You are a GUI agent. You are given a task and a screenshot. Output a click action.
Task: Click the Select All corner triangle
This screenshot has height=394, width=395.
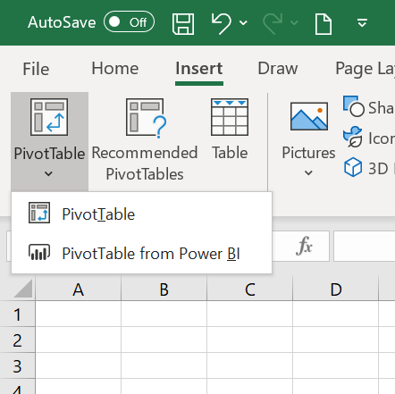pyautogui.click(x=22, y=288)
